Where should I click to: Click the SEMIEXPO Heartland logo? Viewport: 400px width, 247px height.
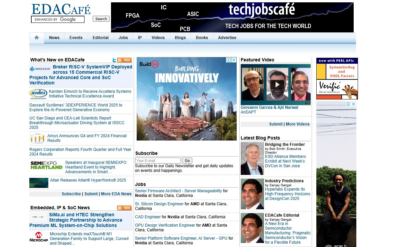[46, 165]
